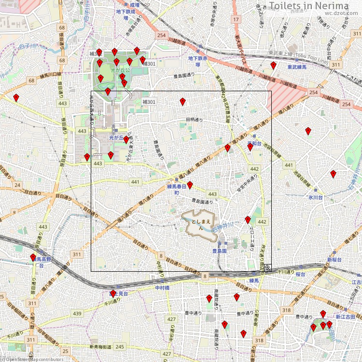Select the toilet marker at 練馬春日町 station

190,185
